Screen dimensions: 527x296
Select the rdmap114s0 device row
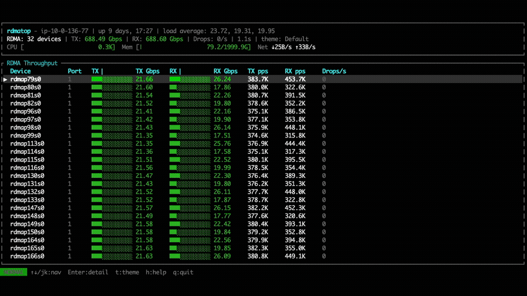[262, 152]
